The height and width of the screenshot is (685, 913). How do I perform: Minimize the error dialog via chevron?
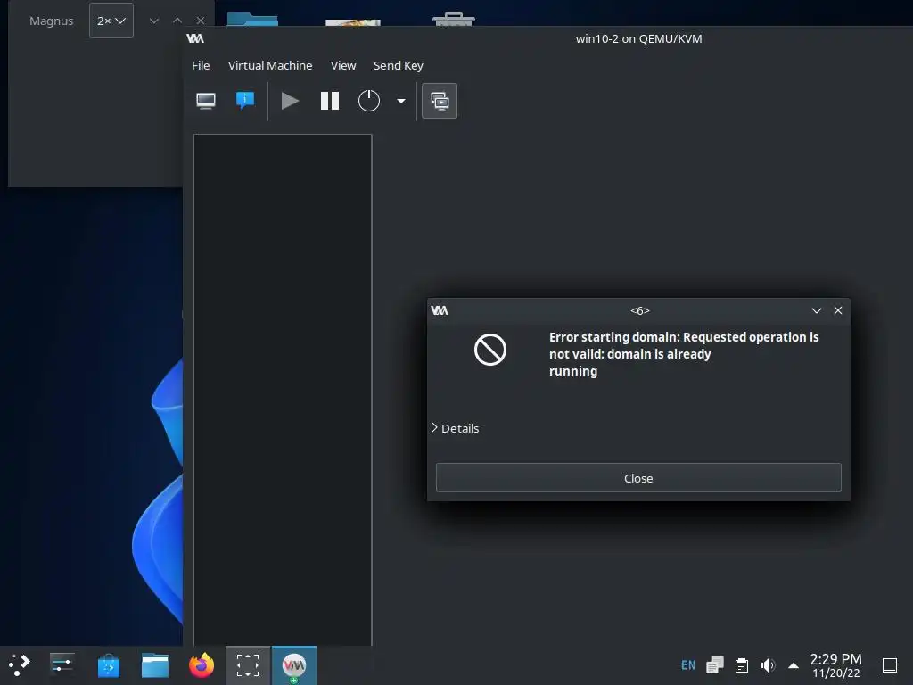817,310
